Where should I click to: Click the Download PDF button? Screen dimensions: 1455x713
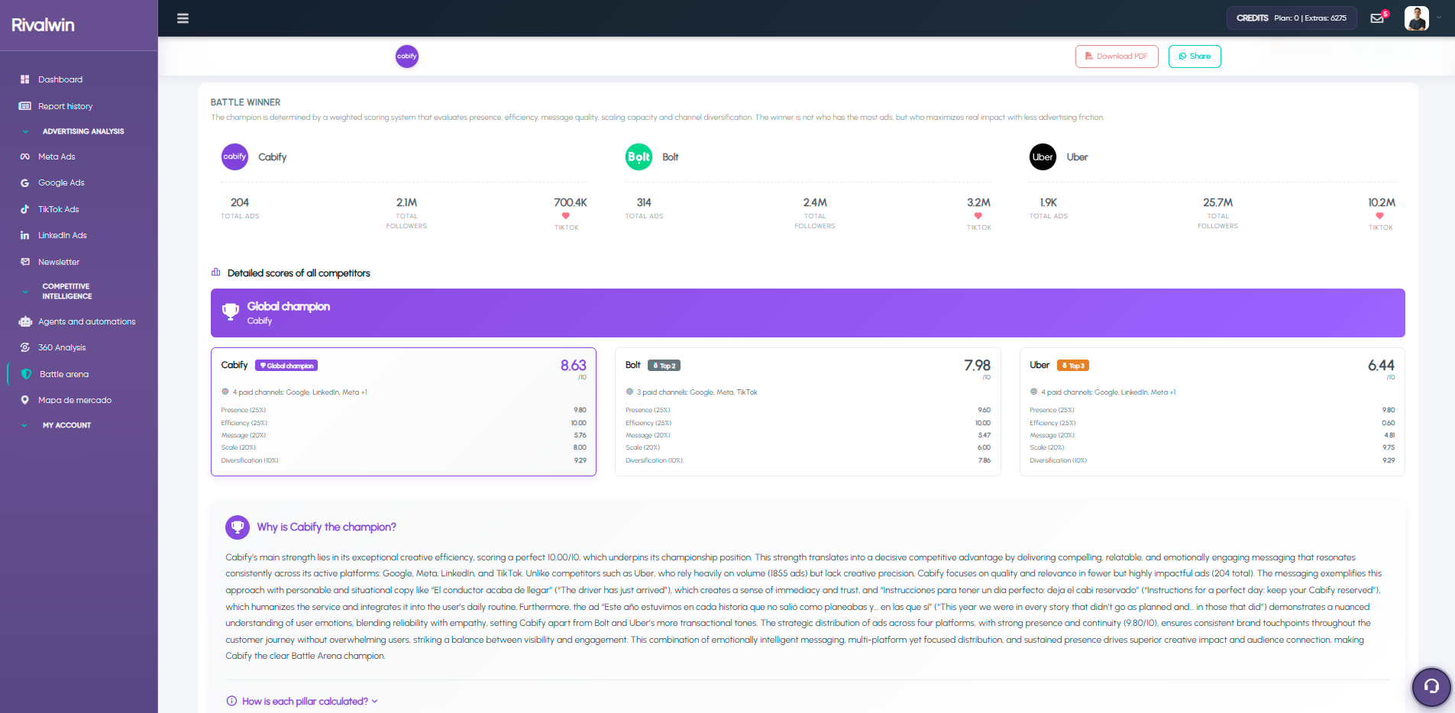[x=1117, y=56]
